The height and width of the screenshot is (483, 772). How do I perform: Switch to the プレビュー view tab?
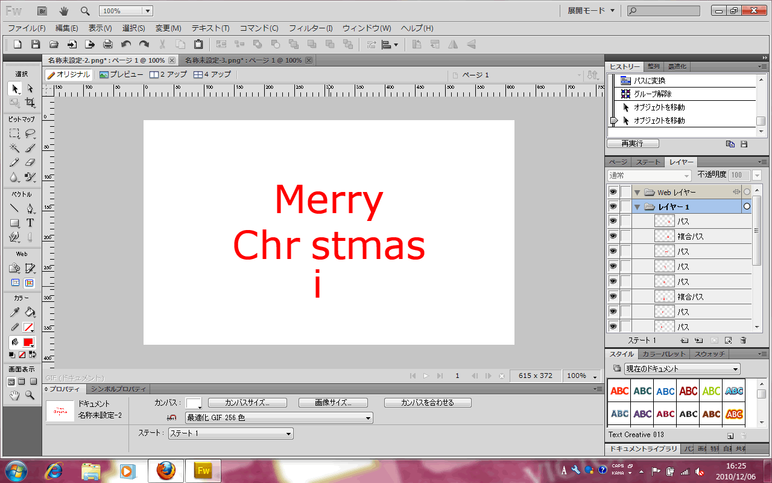(121, 75)
